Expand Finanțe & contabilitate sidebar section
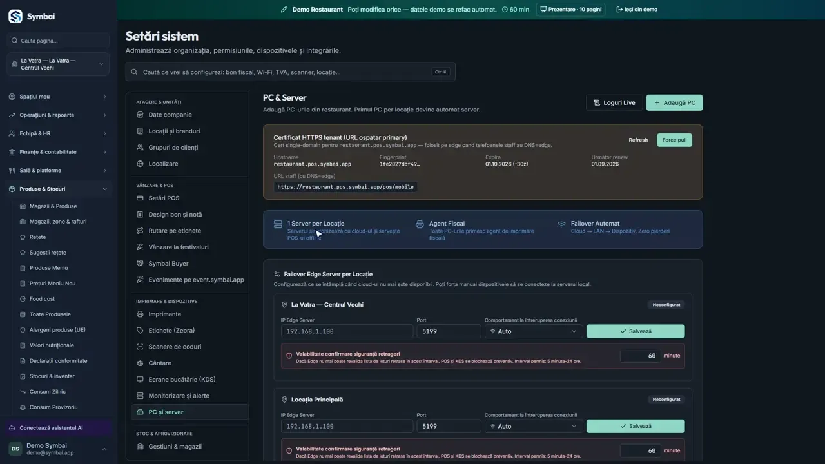This screenshot has width=825, height=464. coord(58,152)
